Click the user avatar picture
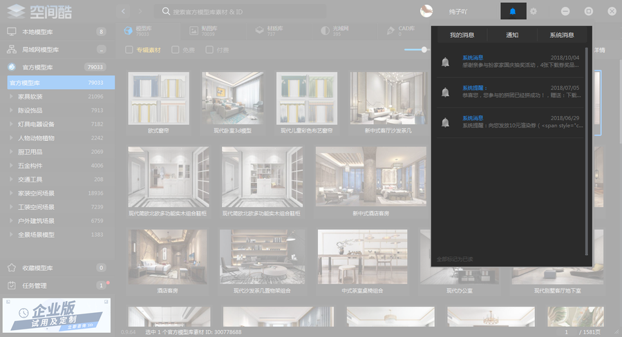The height and width of the screenshot is (337, 622). tap(426, 11)
